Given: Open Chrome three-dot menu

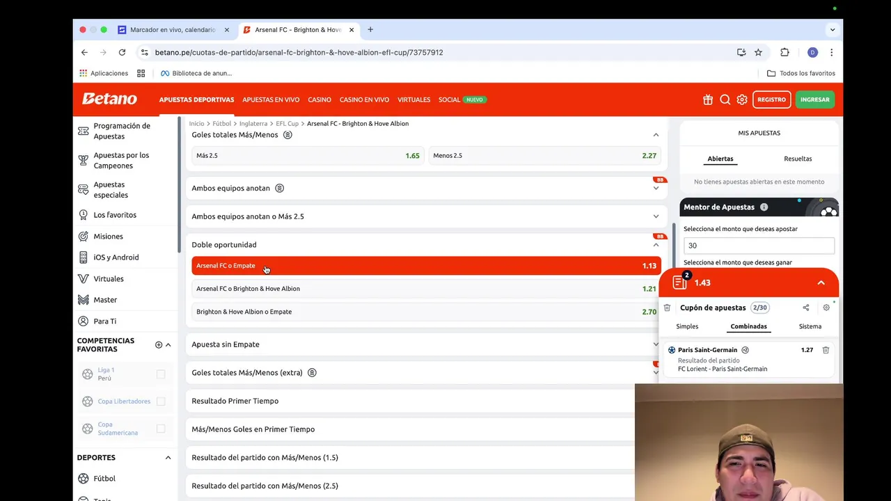Looking at the screenshot, I should click(831, 52).
